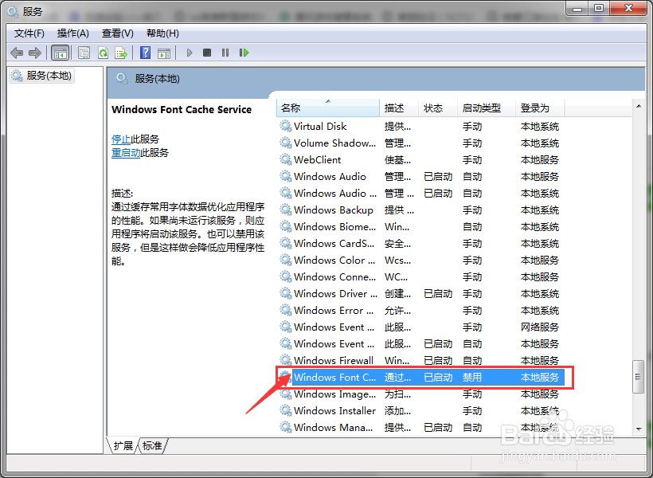The height and width of the screenshot is (478, 653).
Task: Click the Start Service play icon
Action: [190, 53]
